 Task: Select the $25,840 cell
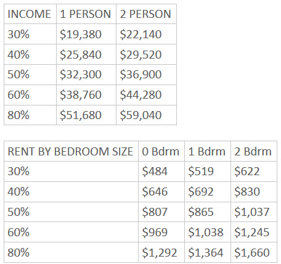pos(86,54)
